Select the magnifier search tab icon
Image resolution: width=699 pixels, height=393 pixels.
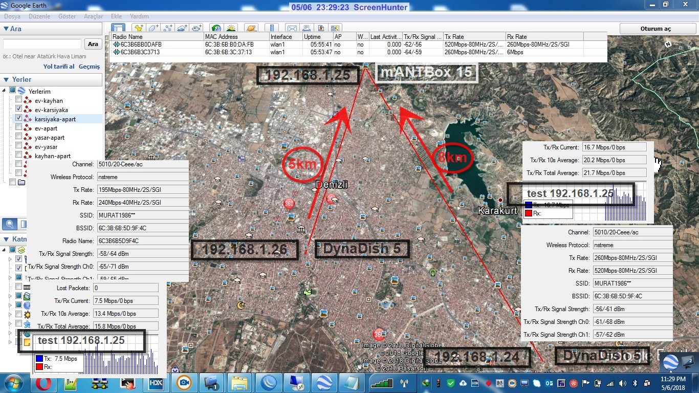pos(10,224)
